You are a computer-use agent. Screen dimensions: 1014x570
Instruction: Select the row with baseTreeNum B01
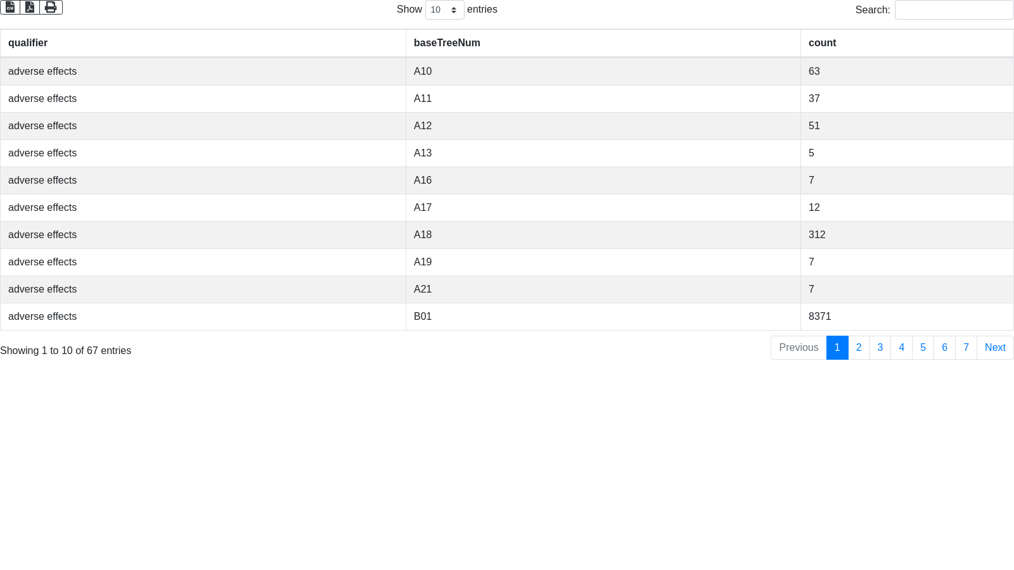[423, 317]
